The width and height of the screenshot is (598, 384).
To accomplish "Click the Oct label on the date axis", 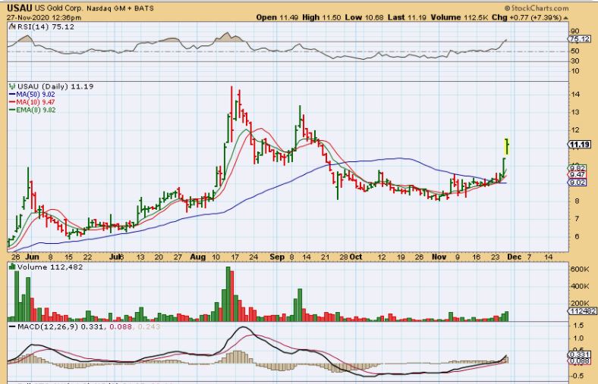I will pyautogui.click(x=356, y=257).
